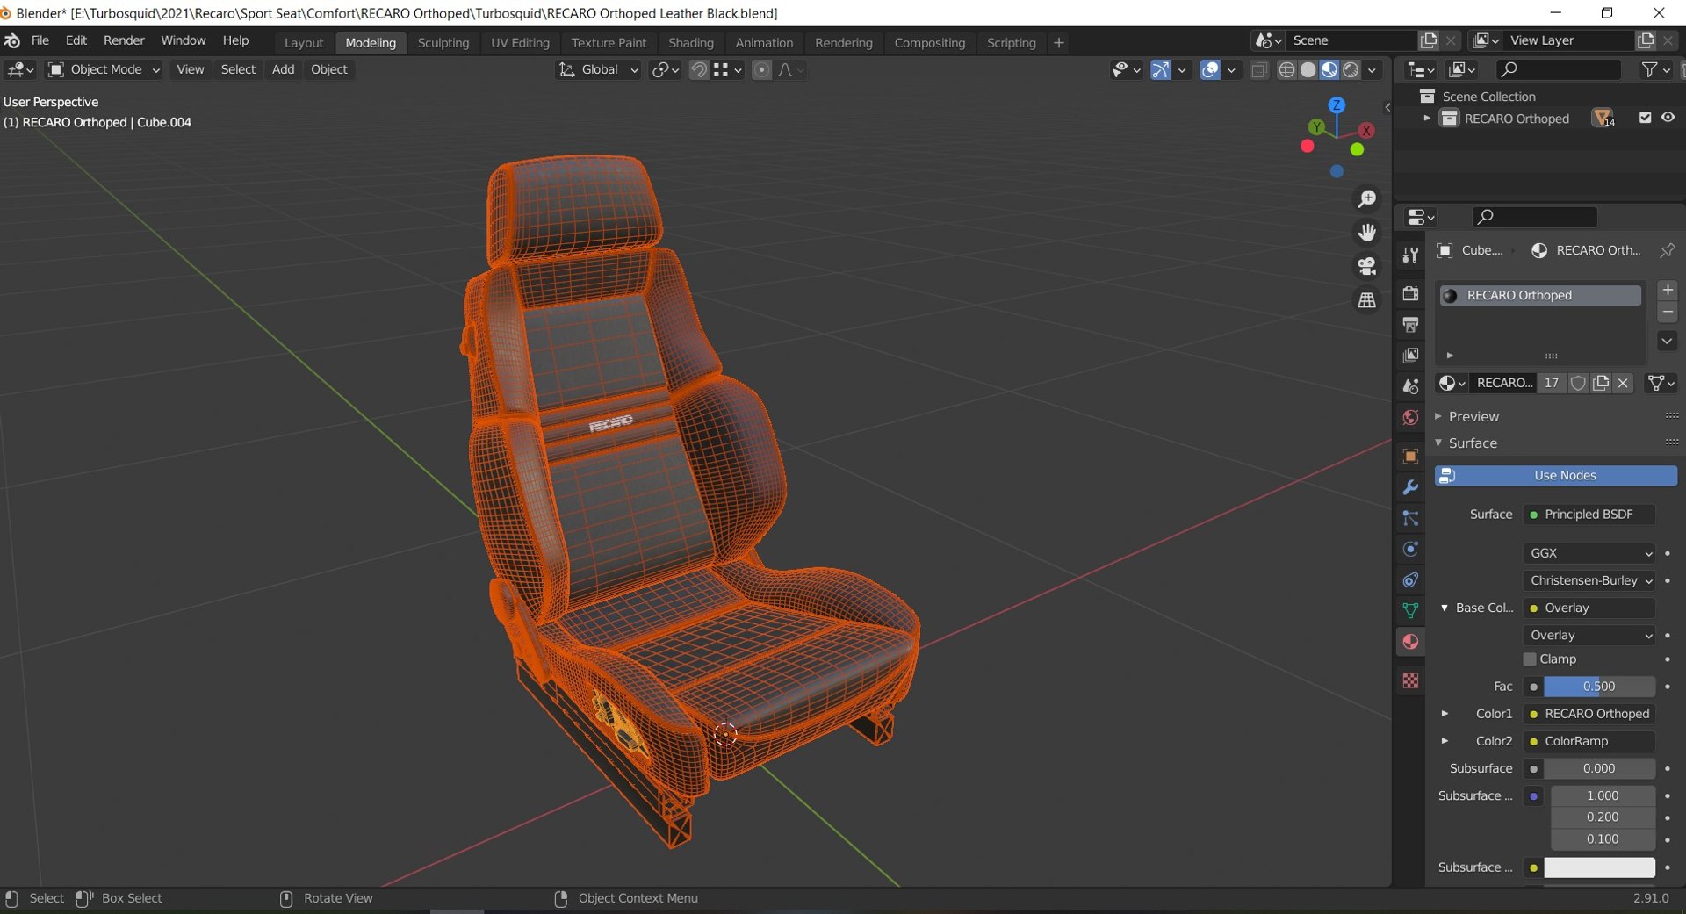Add a new material slot
This screenshot has height=914, width=1686.
(1668, 290)
